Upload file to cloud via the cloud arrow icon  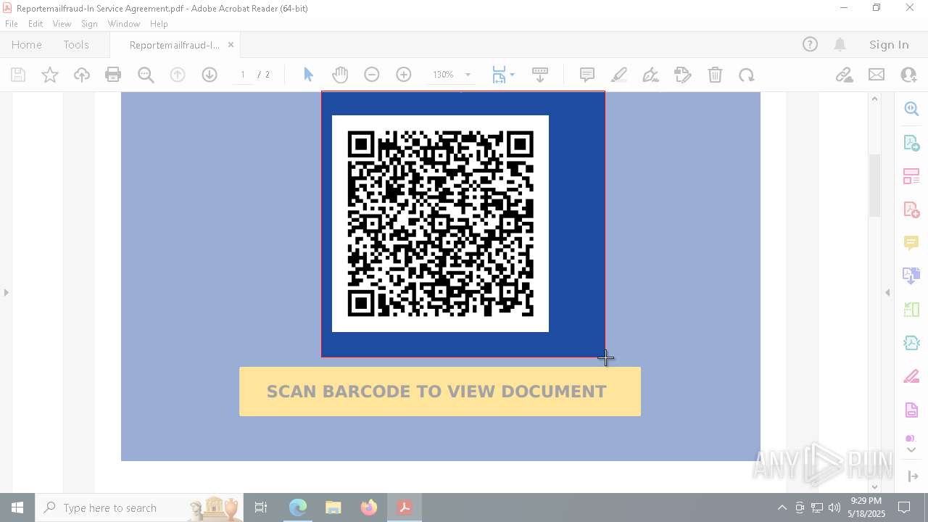click(x=82, y=75)
